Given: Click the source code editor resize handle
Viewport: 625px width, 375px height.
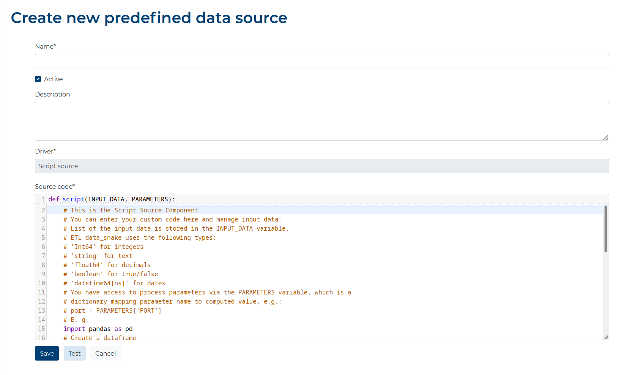Looking at the screenshot, I should (x=606, y=337).
